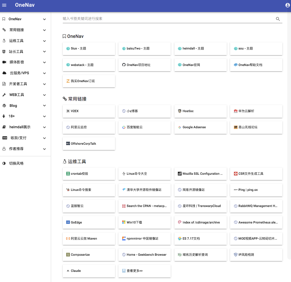Screen dimensions: 291x282
Task: Click the red icon on CSR文件生成工具 card
Action: pyautogui.click(x=235, y=174)
